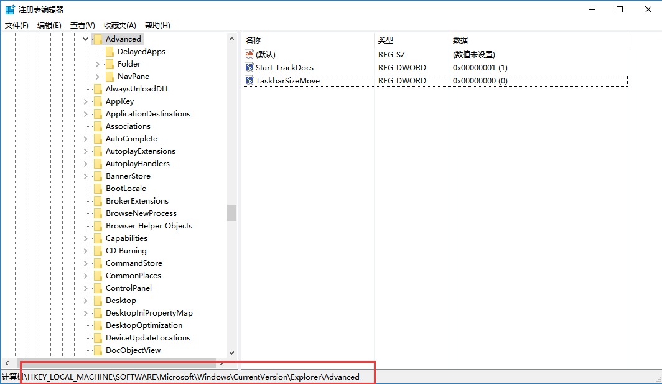Click the Registry Editor app icon in title bar

pos(10,9)
